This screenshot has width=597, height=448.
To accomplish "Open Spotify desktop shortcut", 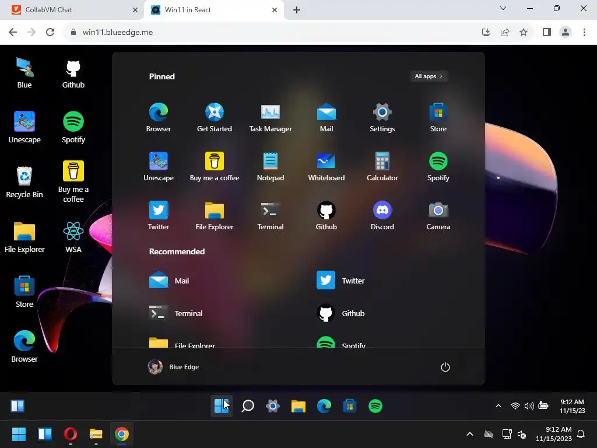I will tap(73, 127).
